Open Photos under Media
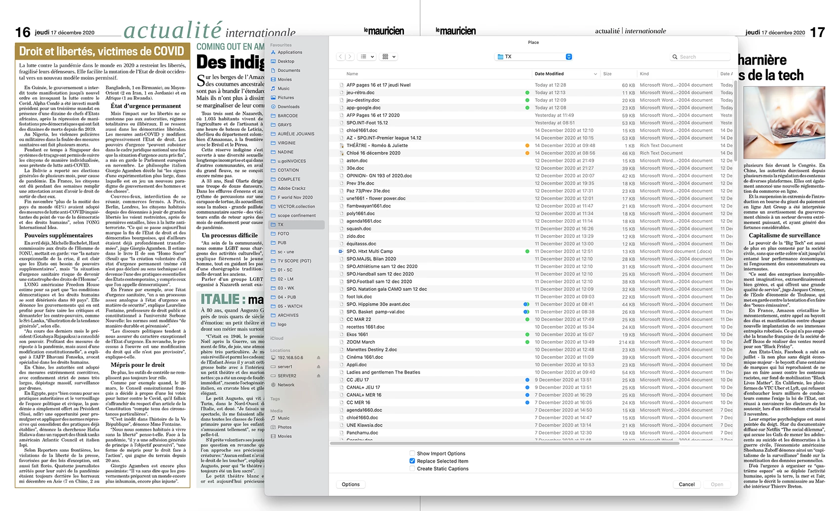This screenshot has width=840, height=511. tap(284, 427)
